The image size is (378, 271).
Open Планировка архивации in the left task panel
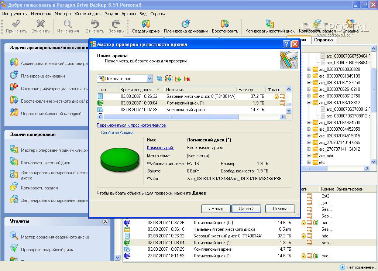point(37,76)
